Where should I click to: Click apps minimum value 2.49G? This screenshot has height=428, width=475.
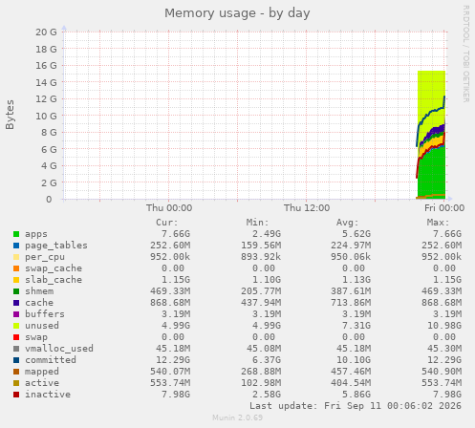click(x=267, y=234)
